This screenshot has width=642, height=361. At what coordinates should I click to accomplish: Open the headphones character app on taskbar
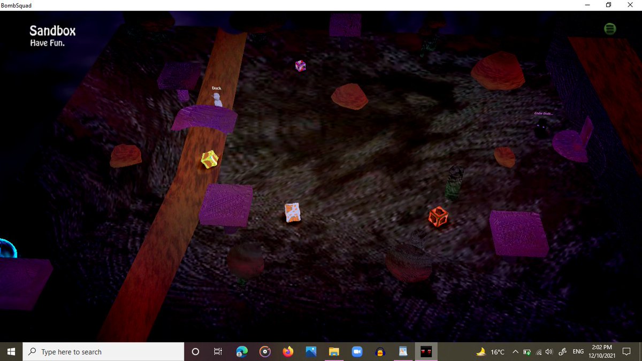[x=380, y=351]
